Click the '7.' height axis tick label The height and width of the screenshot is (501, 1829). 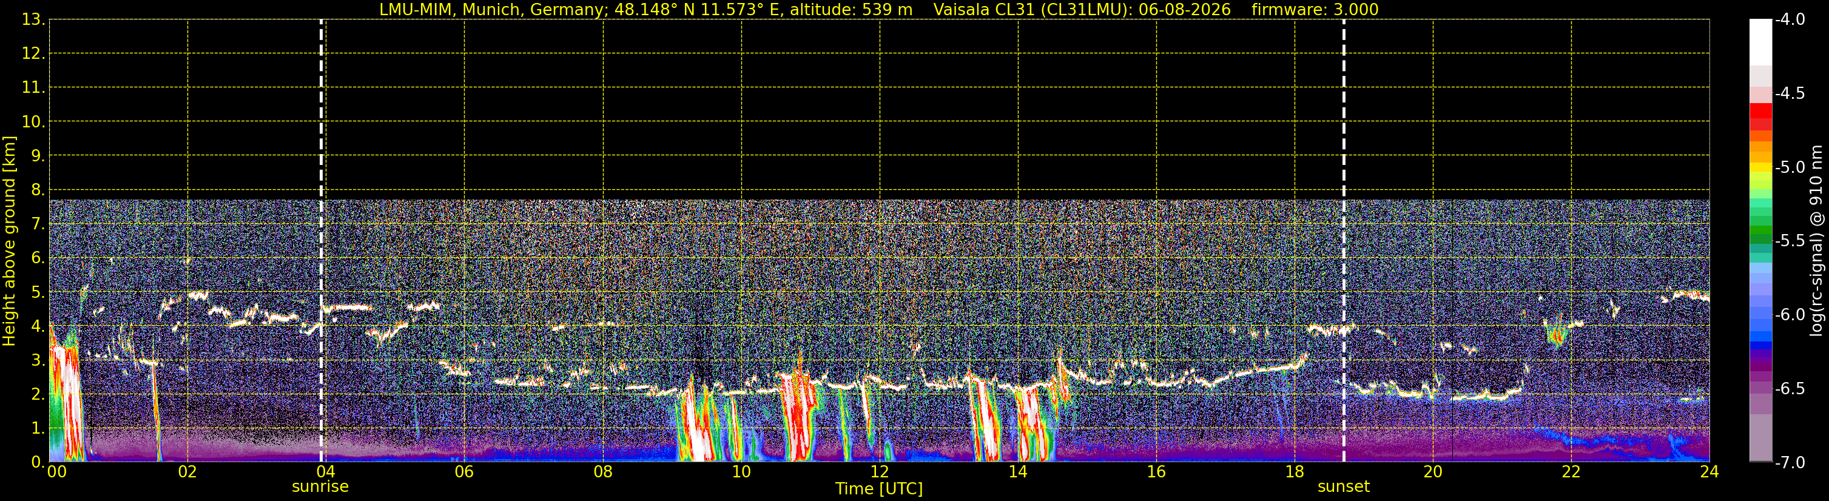(x=38, y=224)
